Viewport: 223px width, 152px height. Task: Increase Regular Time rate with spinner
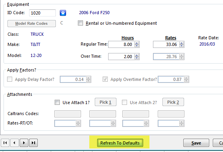coord(181,43)
